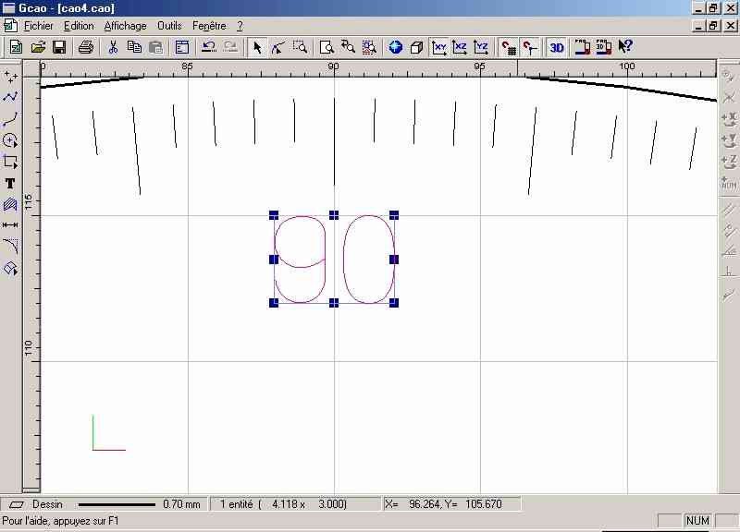
Task: Click the Paste clipboard icon
Action: pos(155,47)
